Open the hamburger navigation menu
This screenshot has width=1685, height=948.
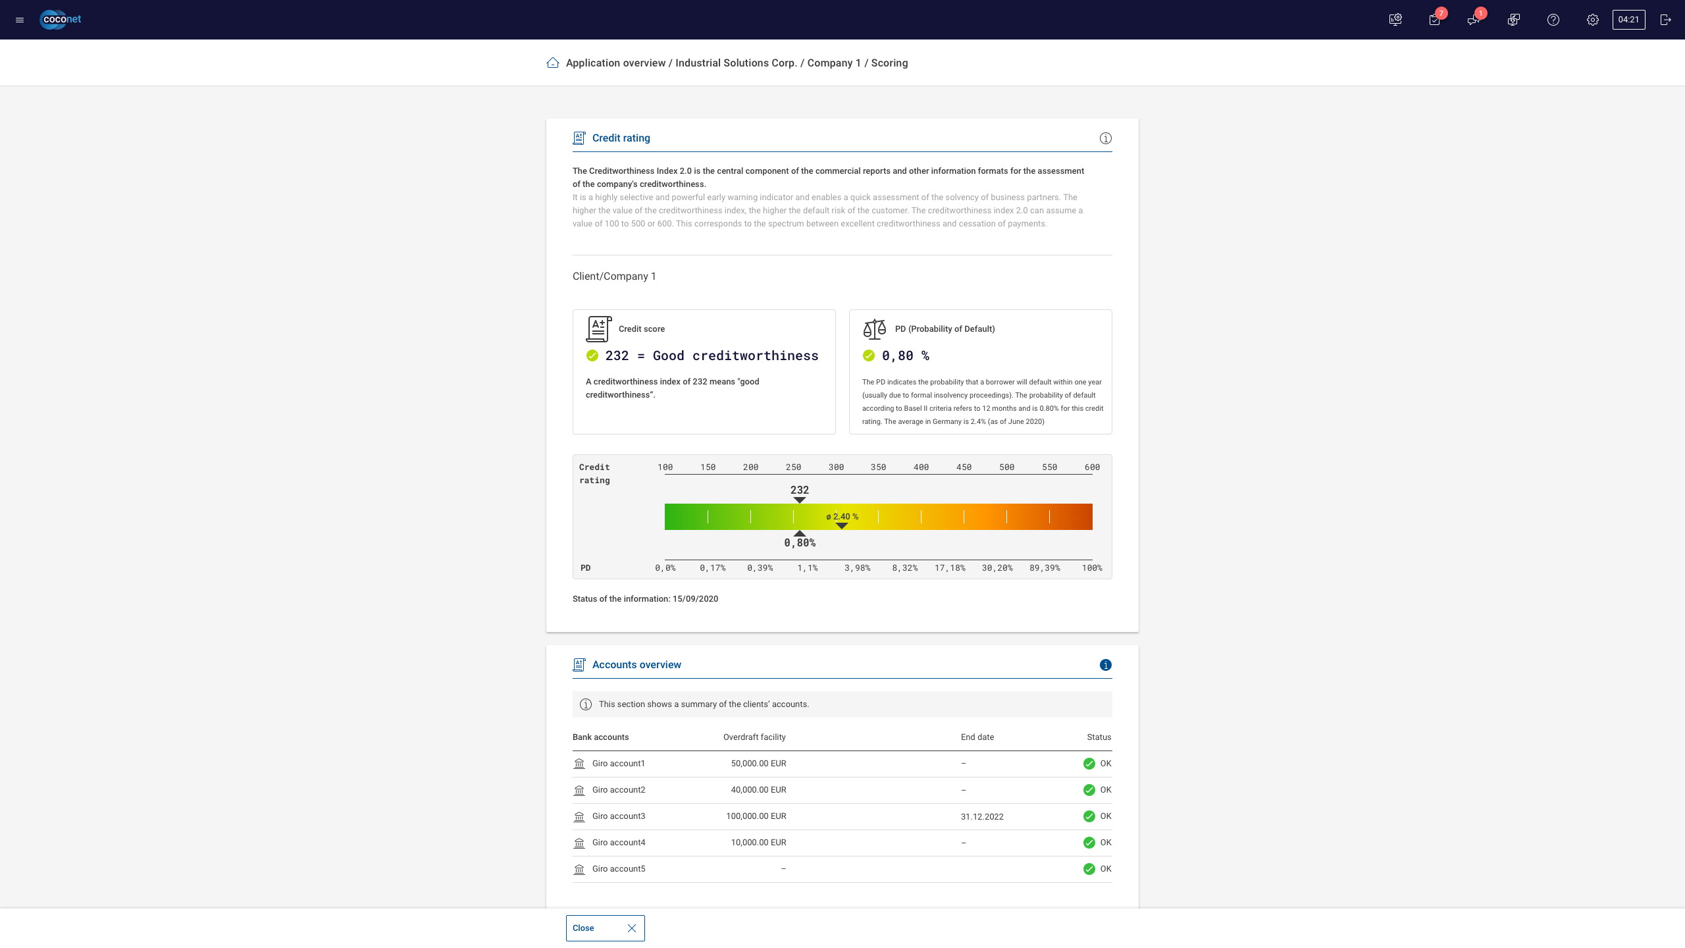coord(20,20)
